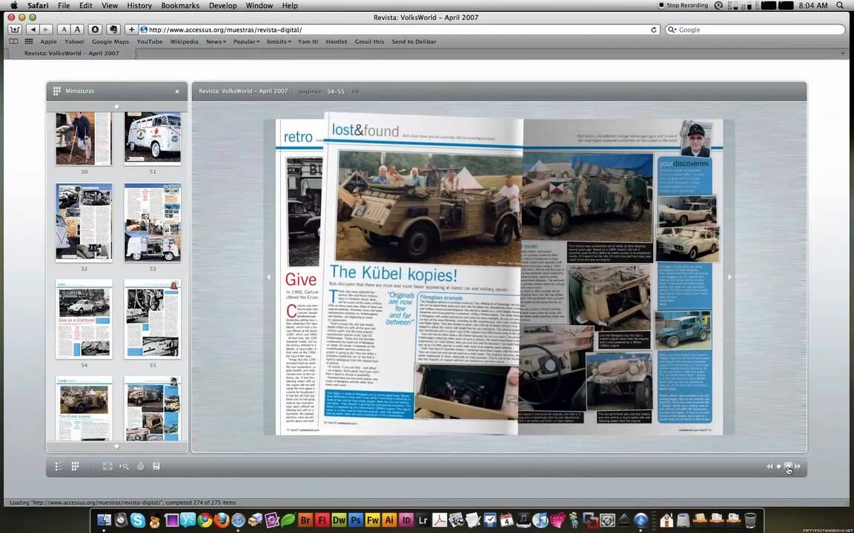Open Apple bookmark link
The width and height of the screenshot is (854, 533).
48,41
